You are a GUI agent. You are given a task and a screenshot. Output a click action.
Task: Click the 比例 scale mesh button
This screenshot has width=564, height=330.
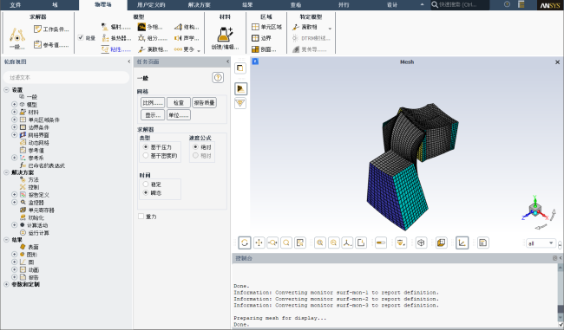(153, 103)
